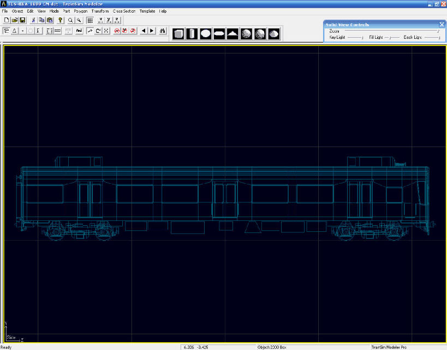This screenshot has width=447, height=350.
Task: Click the previous arrow button
Action: click(x=144, y=31)
